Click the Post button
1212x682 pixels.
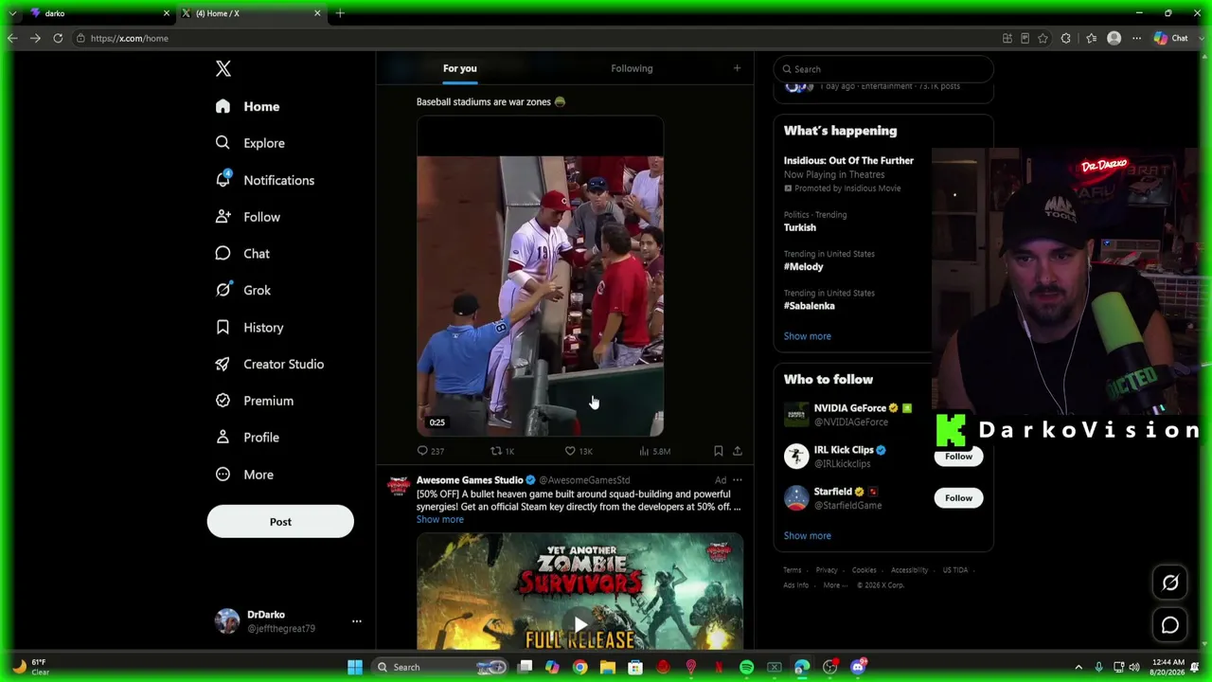pyautogui.click(x=280, y=522)
